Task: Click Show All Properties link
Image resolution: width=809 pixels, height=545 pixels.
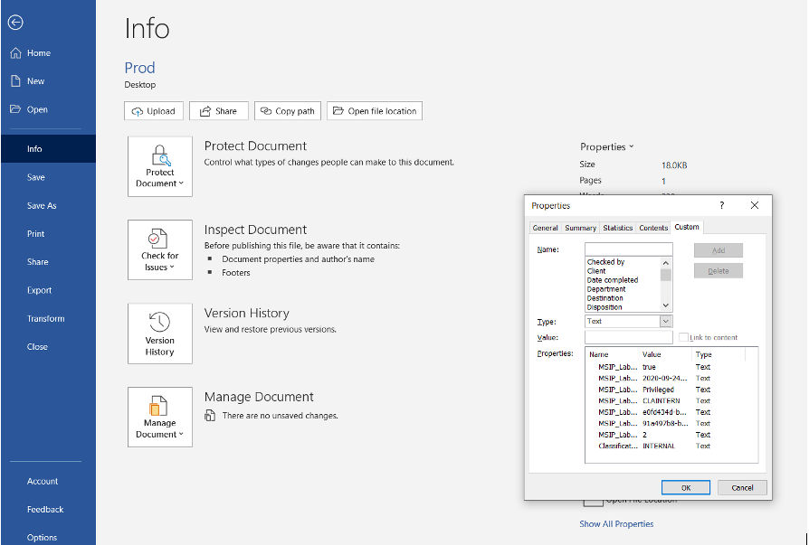Action: [x=616, y=523]
